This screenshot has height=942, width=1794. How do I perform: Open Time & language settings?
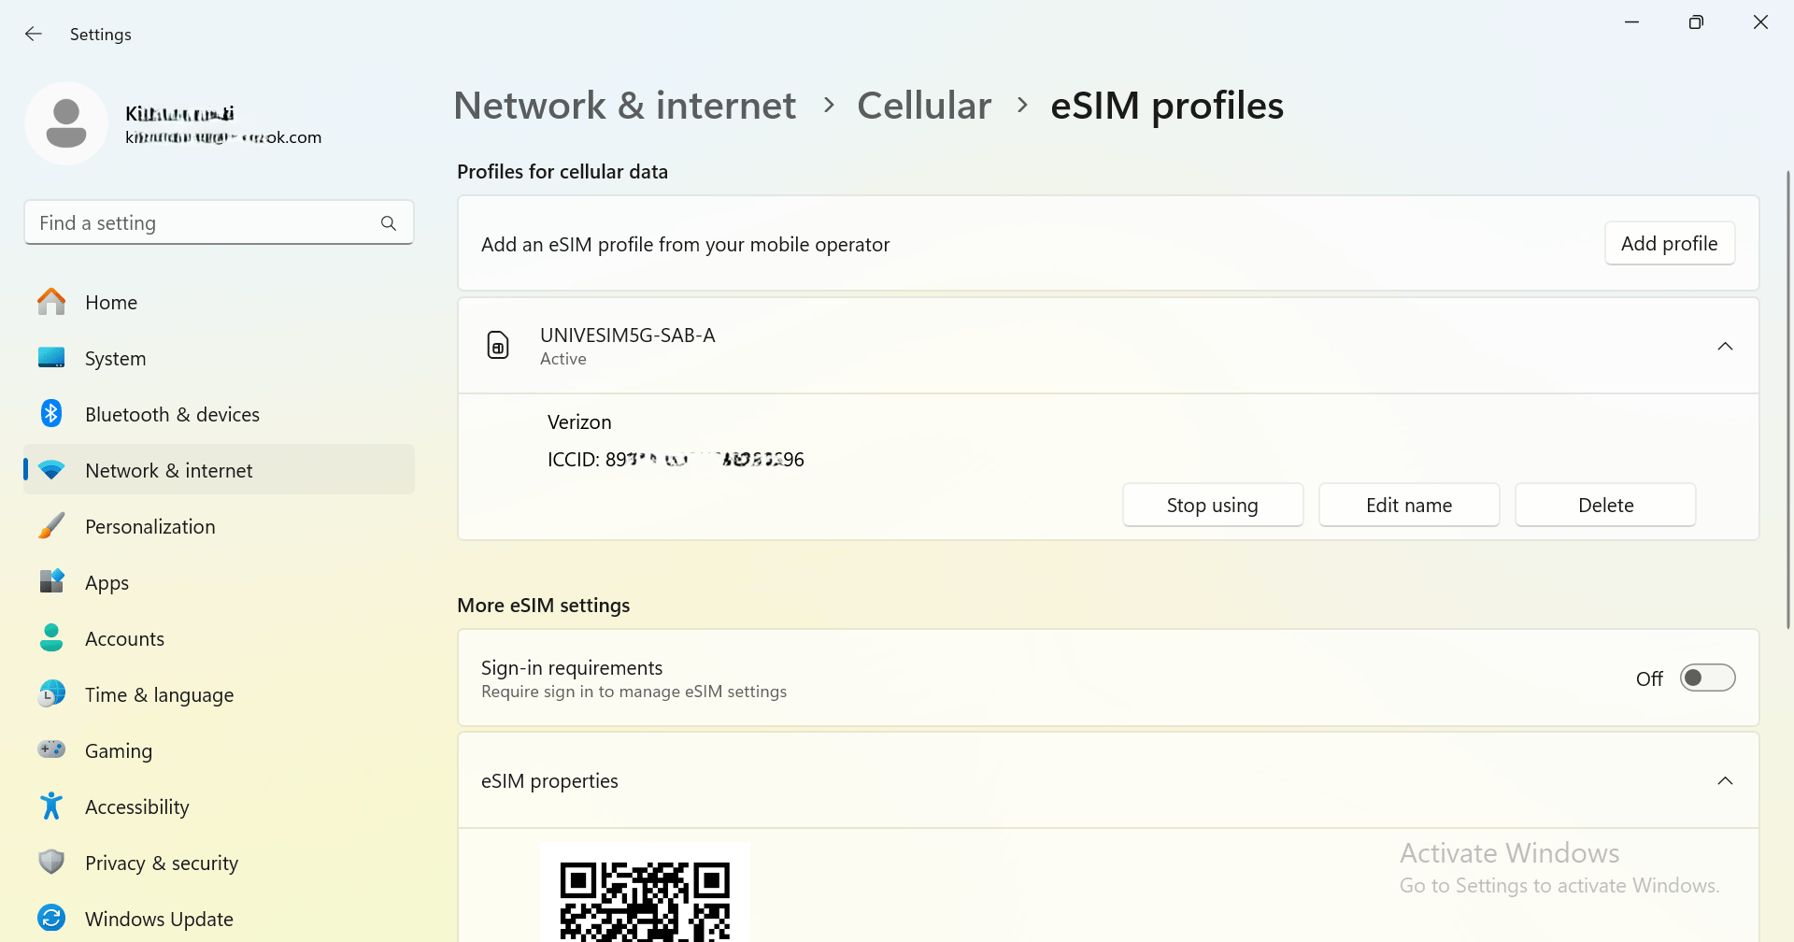(x=159, y=695)
